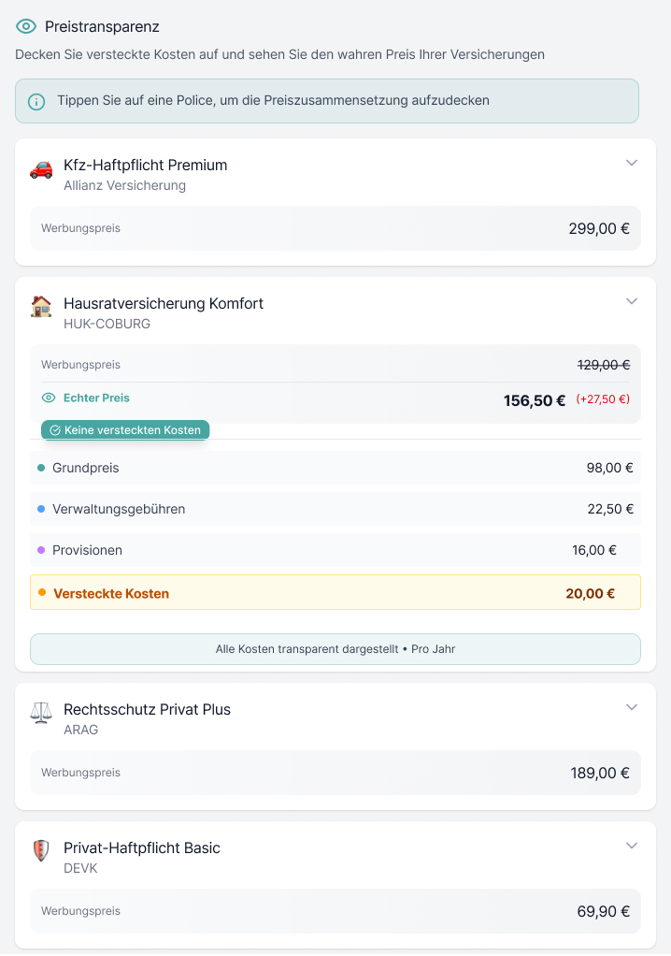Expand the Rechtsschutz Privat Plus chevron
This screenshot has width=671, height=956.
(x=632, y=707)
